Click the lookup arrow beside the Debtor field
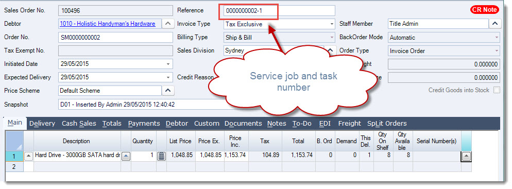Image resolution: width=512 pixels, height=189 pixels. pyautogui.click(x=168, y=24)
